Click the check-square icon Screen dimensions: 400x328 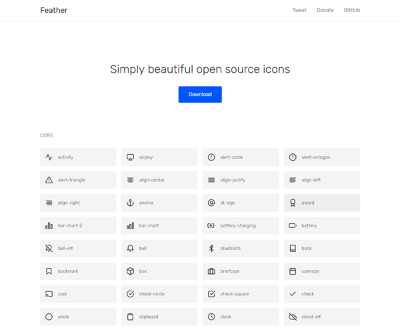point(211,294)
